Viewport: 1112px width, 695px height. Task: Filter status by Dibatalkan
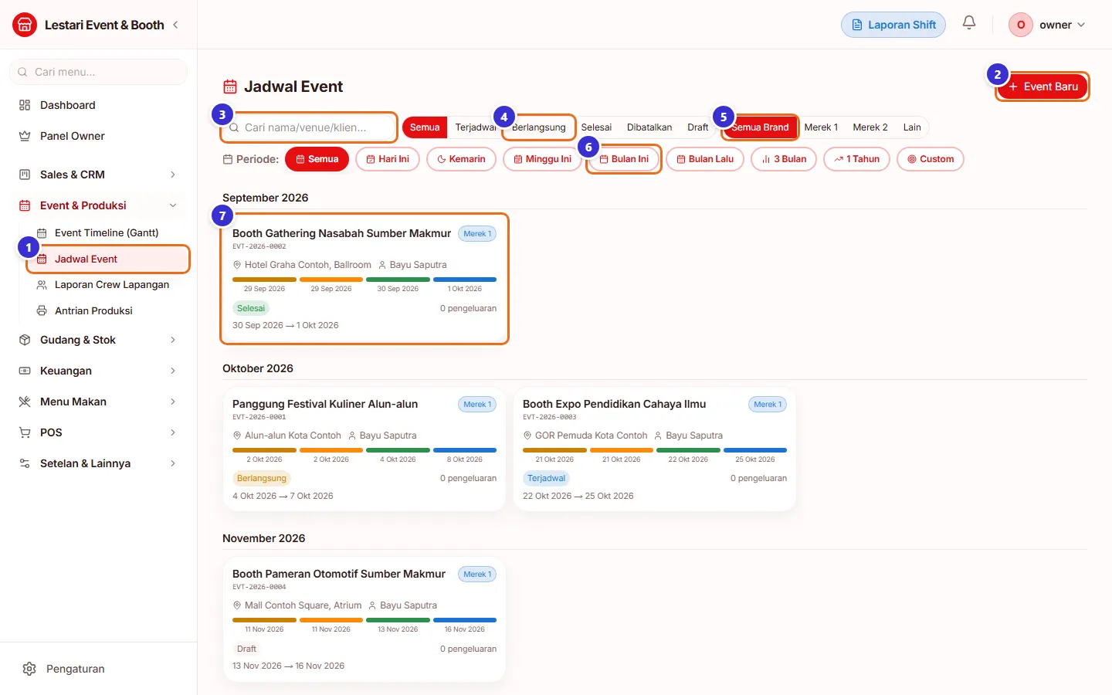649,127
